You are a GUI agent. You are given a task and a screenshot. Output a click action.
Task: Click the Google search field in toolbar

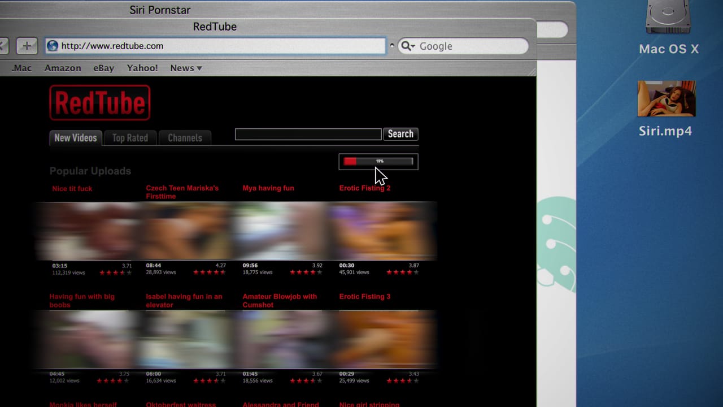click(463, 46)
